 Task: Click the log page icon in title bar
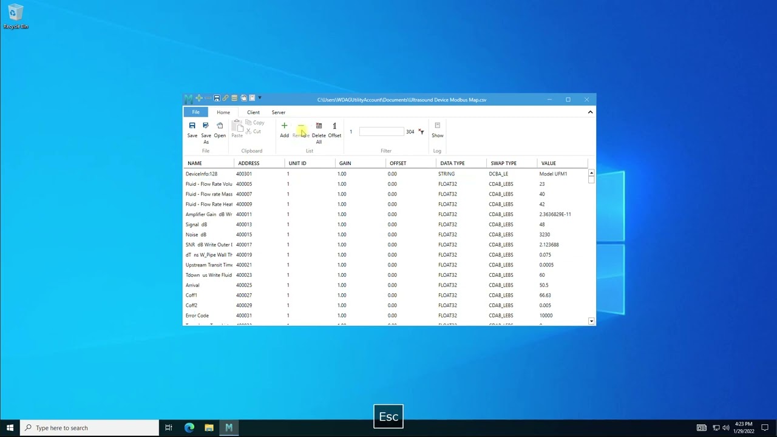[252, 98]
